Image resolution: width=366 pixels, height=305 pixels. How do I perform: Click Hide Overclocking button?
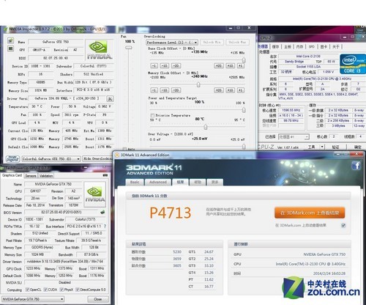97,159
